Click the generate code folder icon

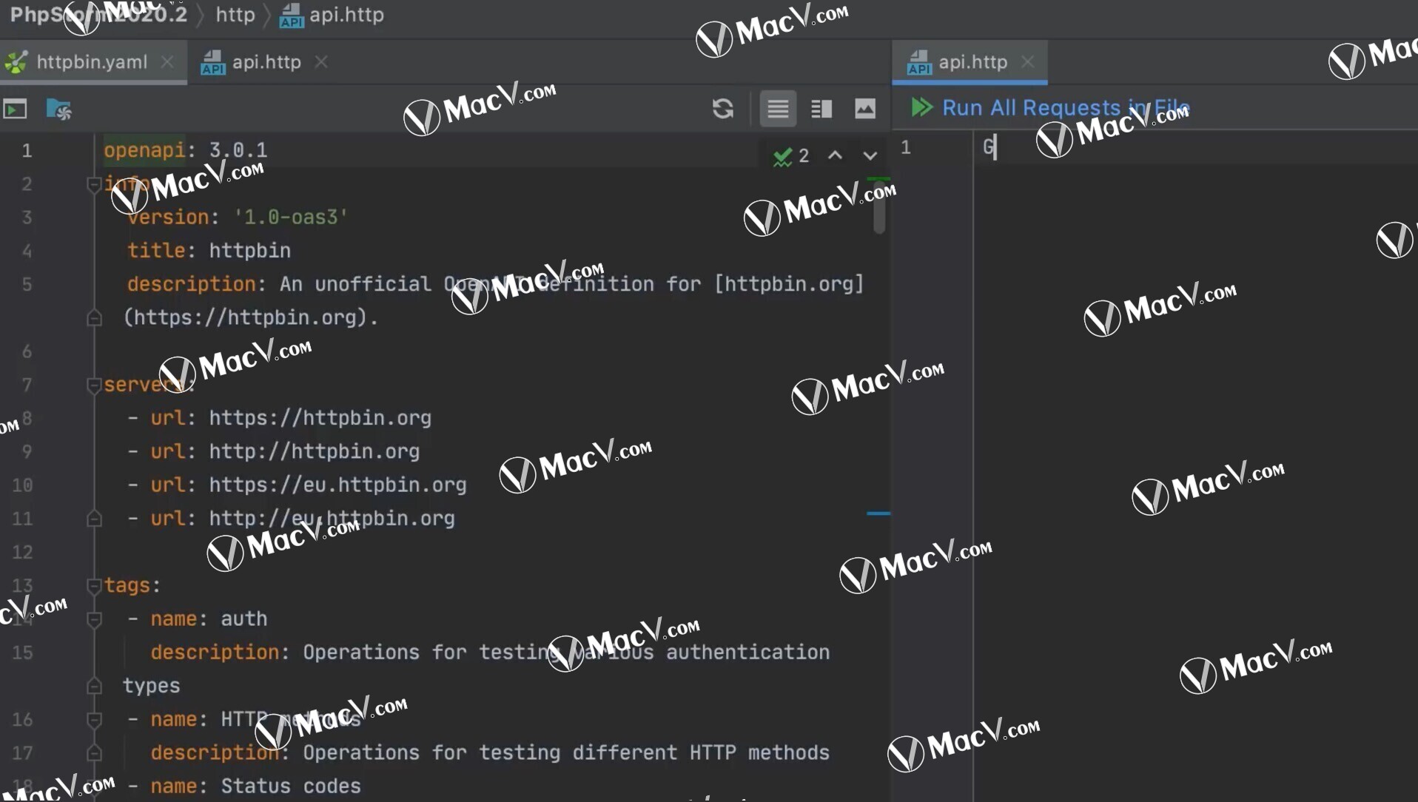(x=58, y=109)
